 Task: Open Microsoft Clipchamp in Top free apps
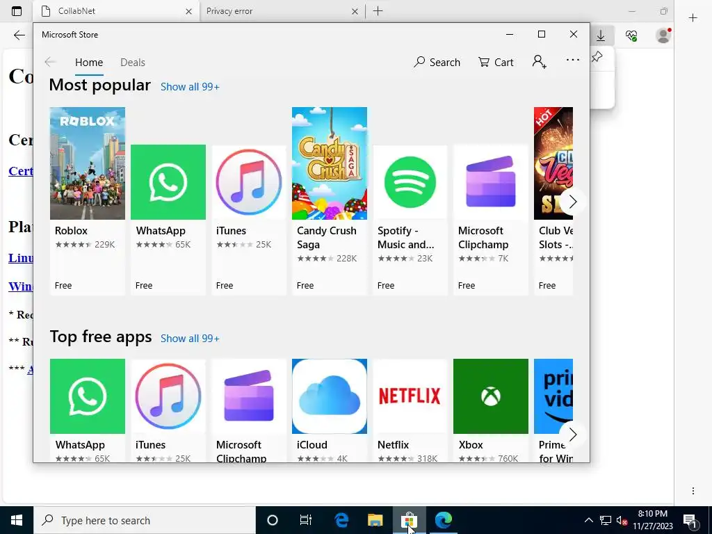pyautogui.click(x=249, y=410)
